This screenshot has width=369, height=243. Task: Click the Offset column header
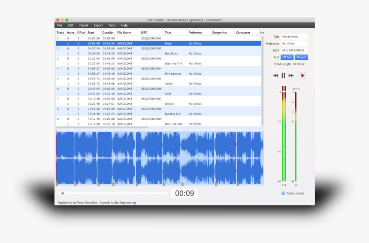[x=81, y=33]
